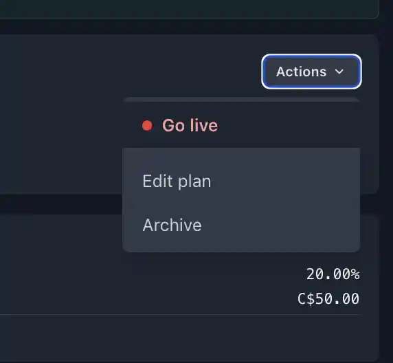Click the red dot beside Go live
The width and height of the screenshot is (393, 363).
click(x=147, y=126)
